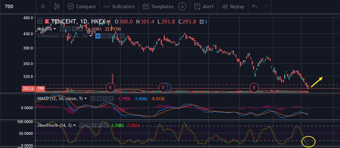Click the plus icon on the MACD legend
The height and width of the screenshot is (148, 340).
point(105,99)
